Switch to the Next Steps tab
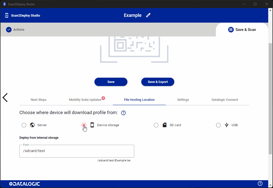Image resolution: width=273 pixels, height=188 pixels. tap(39, 100)
